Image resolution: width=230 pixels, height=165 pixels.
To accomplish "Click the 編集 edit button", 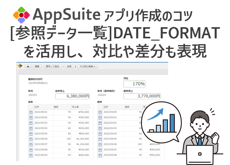I will (37, 67).
